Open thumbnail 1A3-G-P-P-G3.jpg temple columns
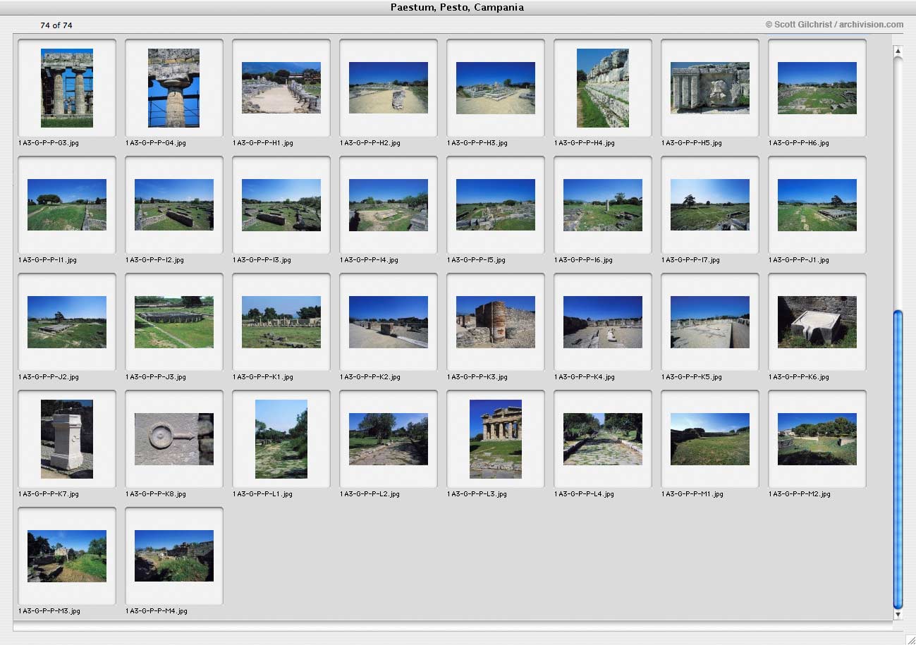 pyautogui.click(x=67, y=88)
